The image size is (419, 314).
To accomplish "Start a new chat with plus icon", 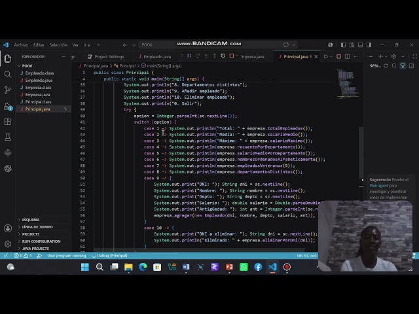I will (380, 57).
